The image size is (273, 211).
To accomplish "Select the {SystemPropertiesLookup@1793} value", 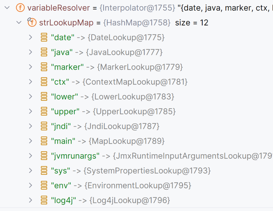I will (x=147, y=171).
